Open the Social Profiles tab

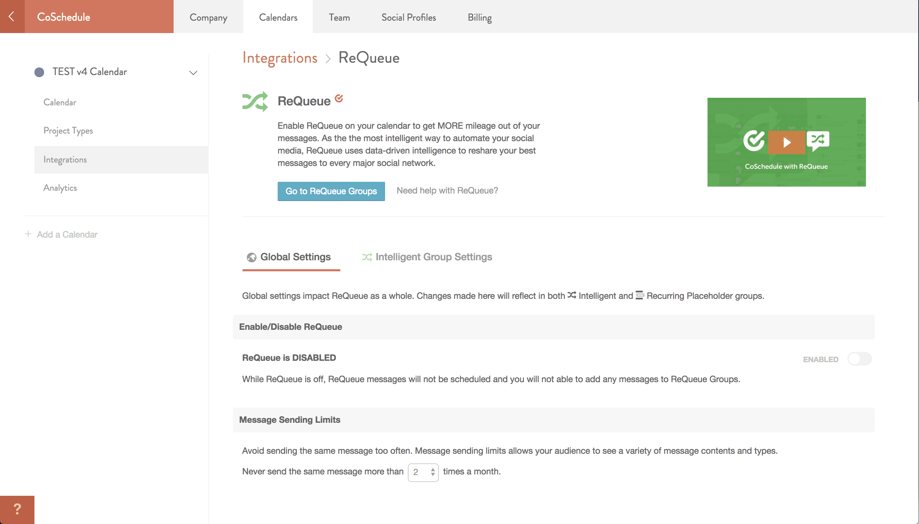(409, 17)
